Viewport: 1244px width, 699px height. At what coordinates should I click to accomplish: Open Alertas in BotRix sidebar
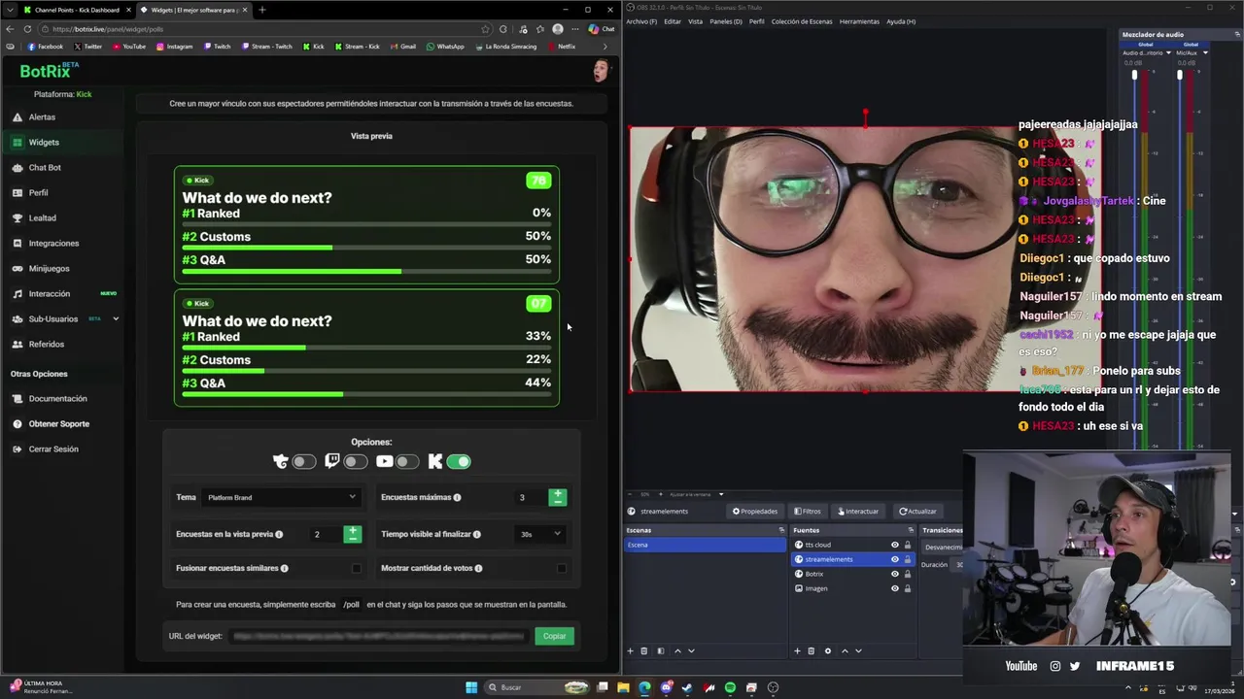[42, 116]
